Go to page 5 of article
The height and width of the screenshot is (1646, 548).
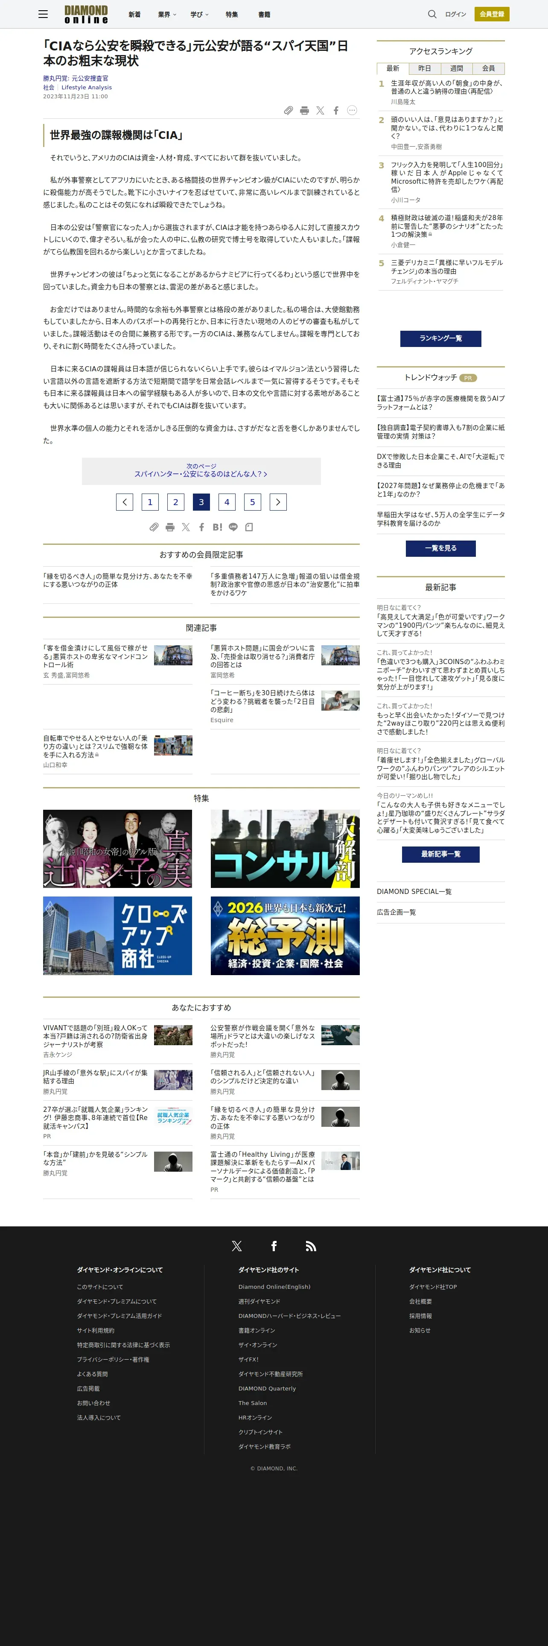tap(253, 502)
